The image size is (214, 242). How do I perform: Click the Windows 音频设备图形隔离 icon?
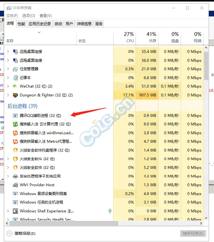pyautogui.click(x=15, y=194)
